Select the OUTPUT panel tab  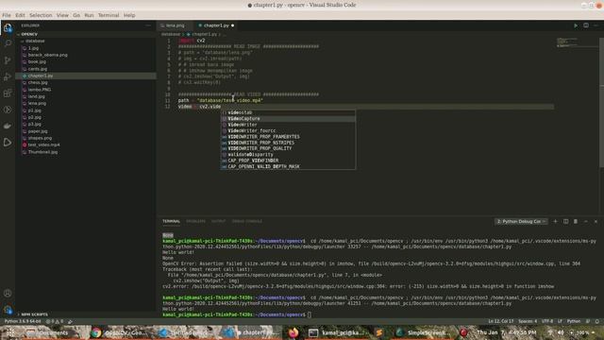pos(218,221)
